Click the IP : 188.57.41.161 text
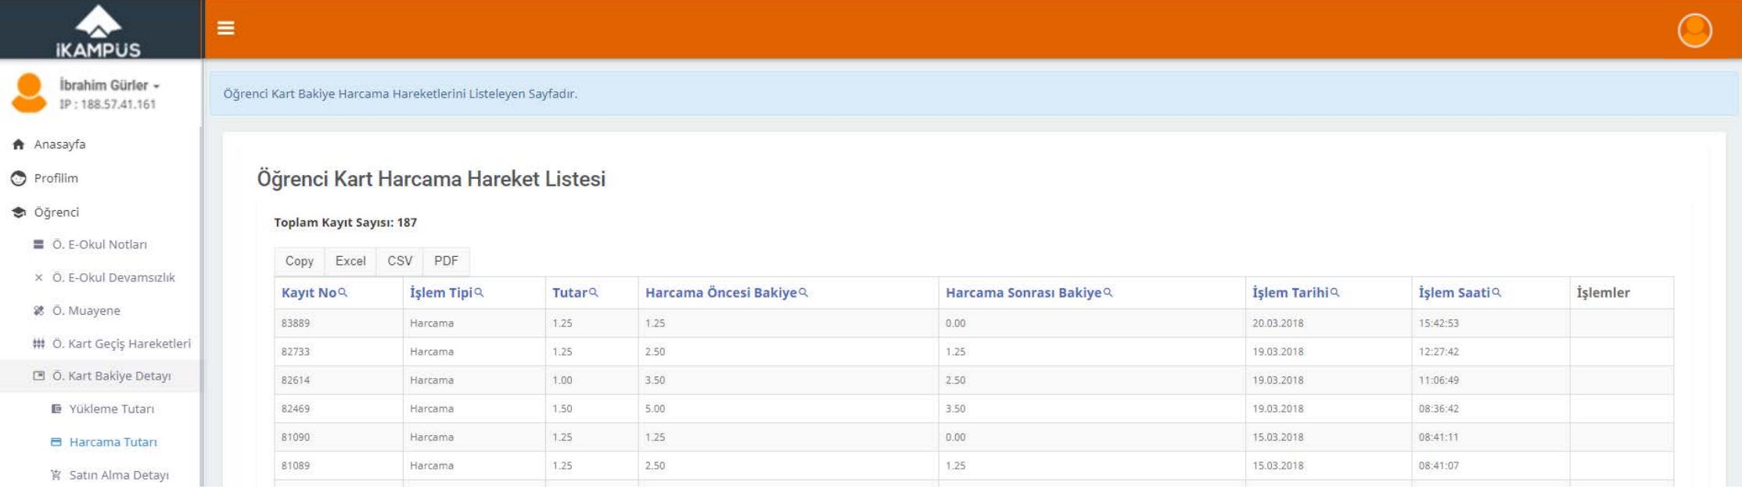The image size is (1742, 489). tap(107, 104)
